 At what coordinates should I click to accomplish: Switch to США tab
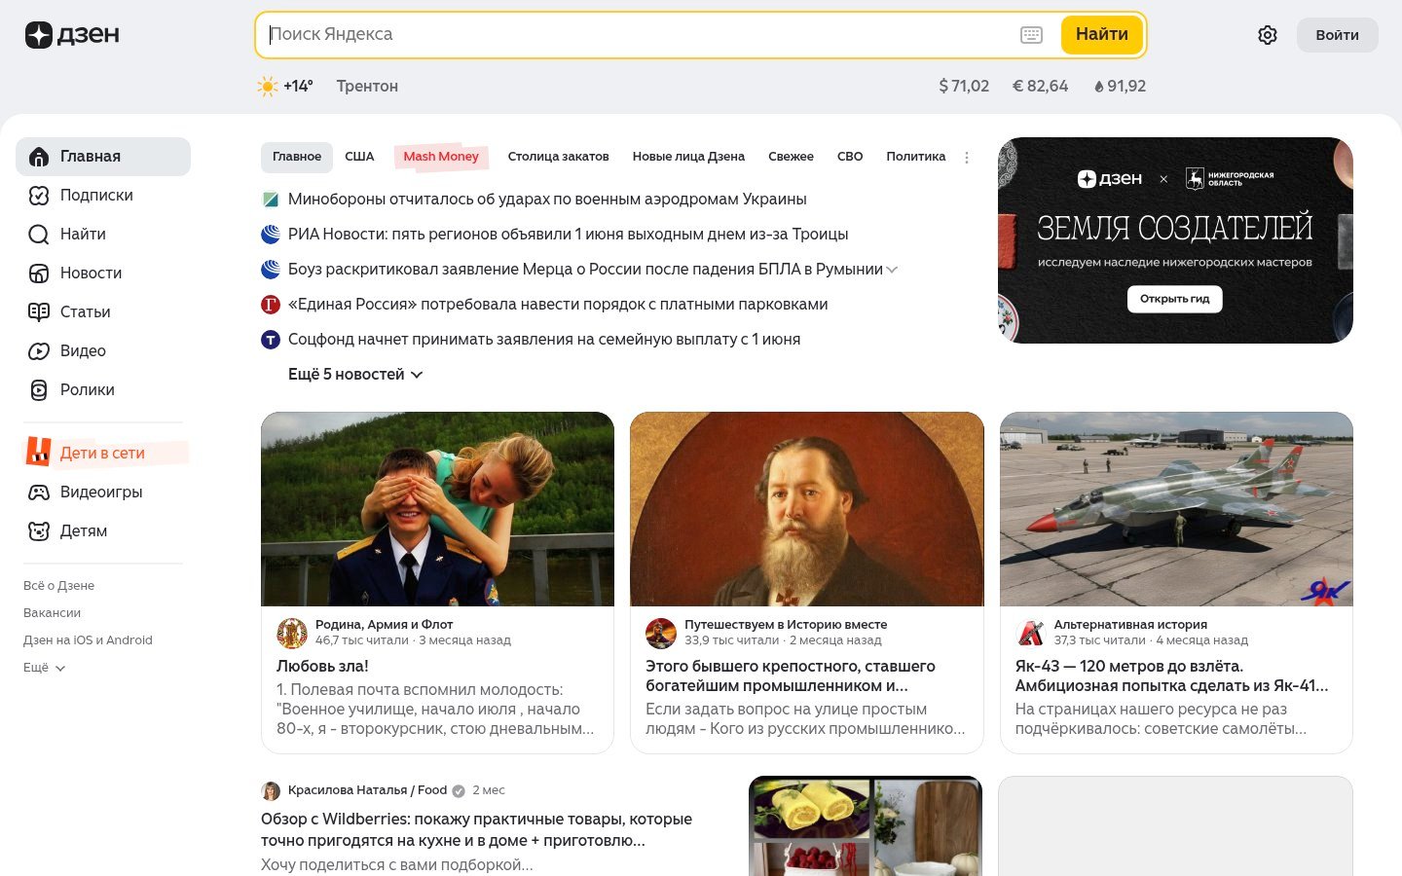coord(359,157)
